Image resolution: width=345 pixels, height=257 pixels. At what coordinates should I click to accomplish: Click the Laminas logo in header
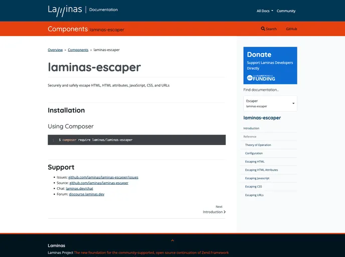(x=65, y=11)
